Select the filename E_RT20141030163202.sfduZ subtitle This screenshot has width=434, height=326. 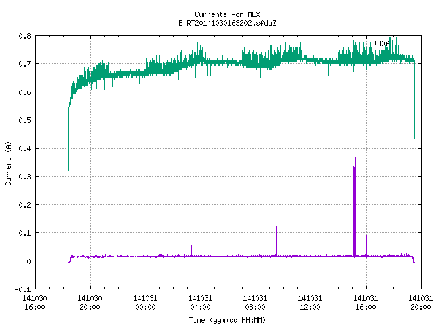pos(227,23)
